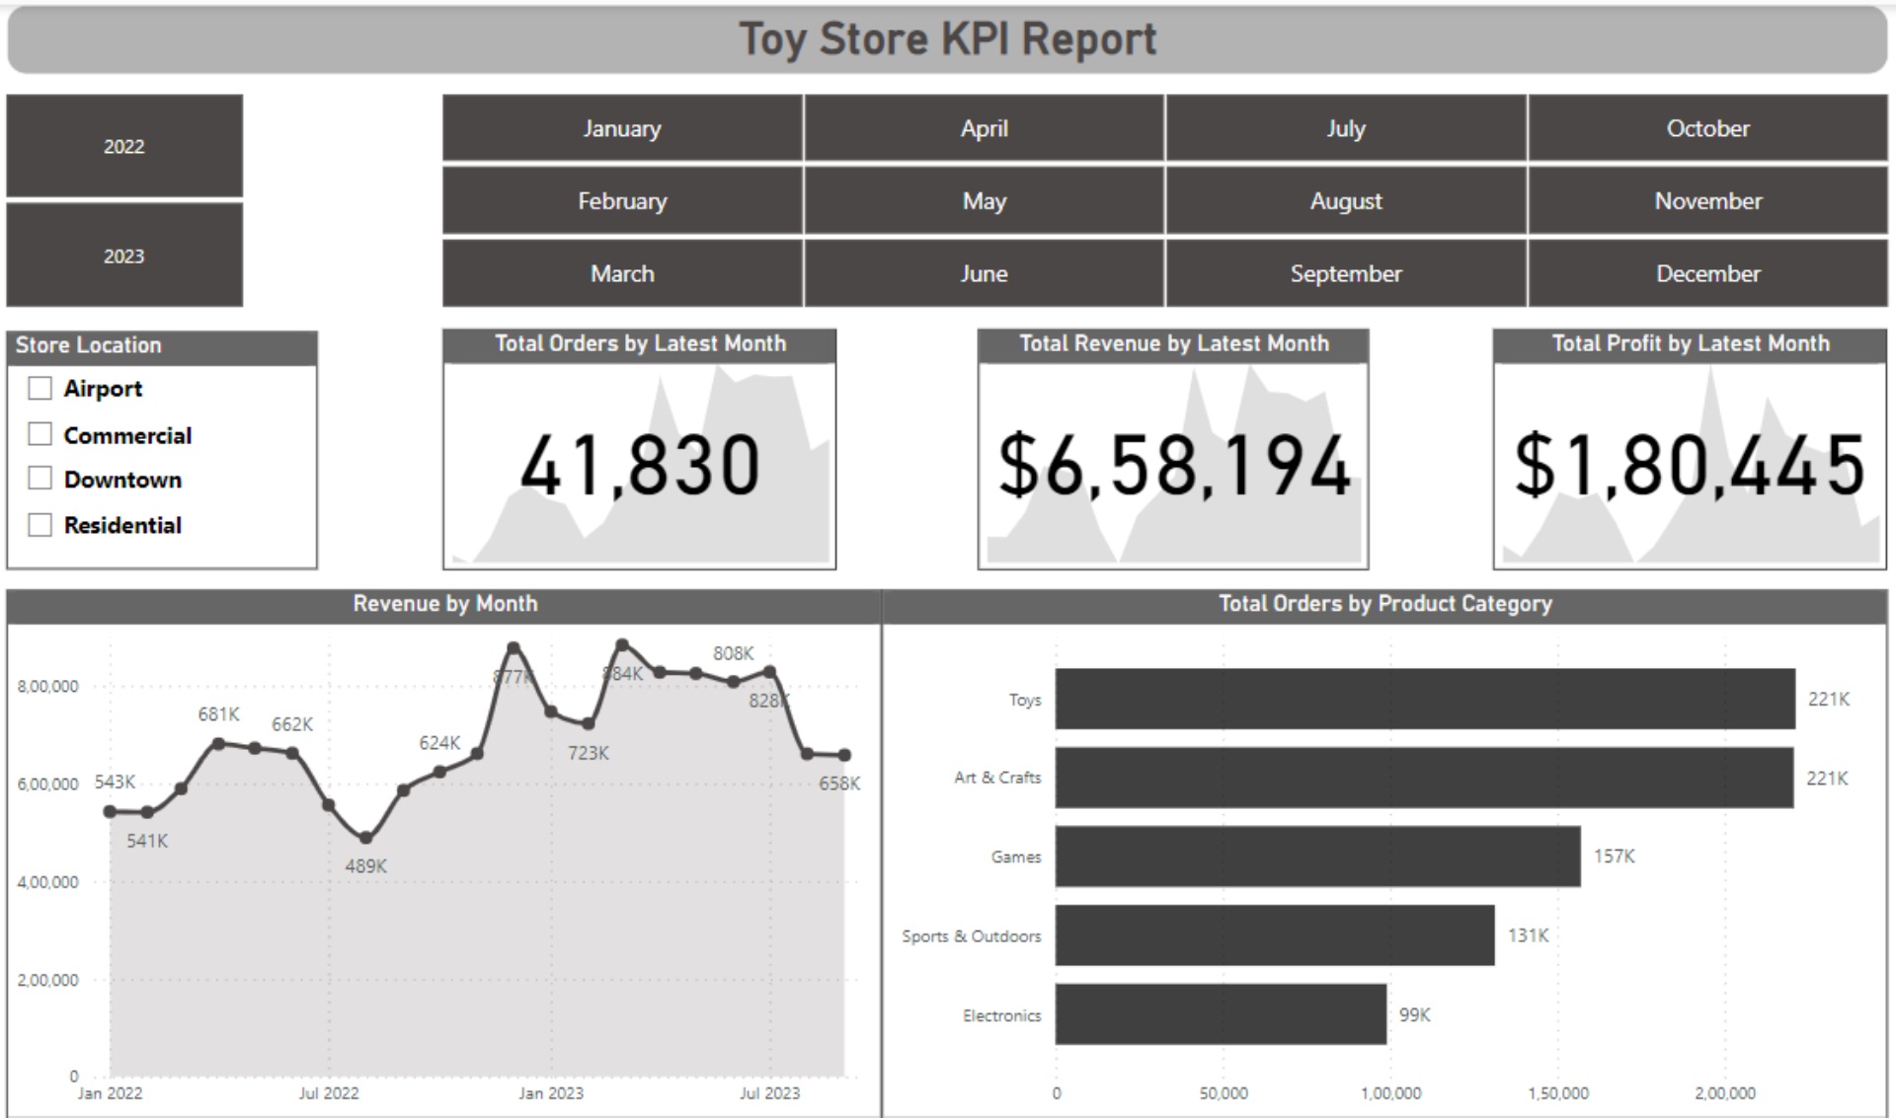Select the 2023 year slicer button
Image resolution: width=1896 pixels, height=1119 pixels.
pos(124,256)
